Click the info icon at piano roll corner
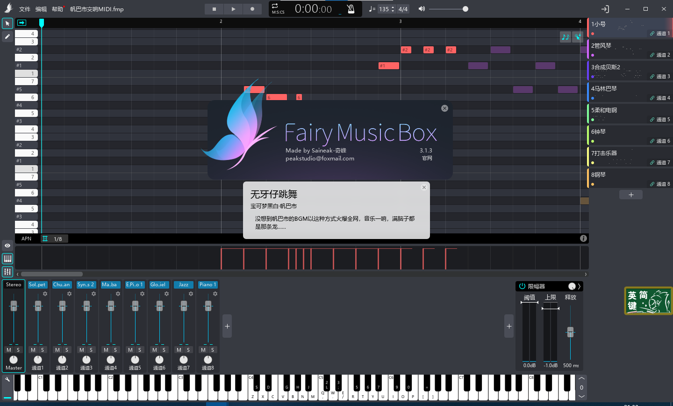The width and height of the screenshot is (673, 406). (583, 239)
